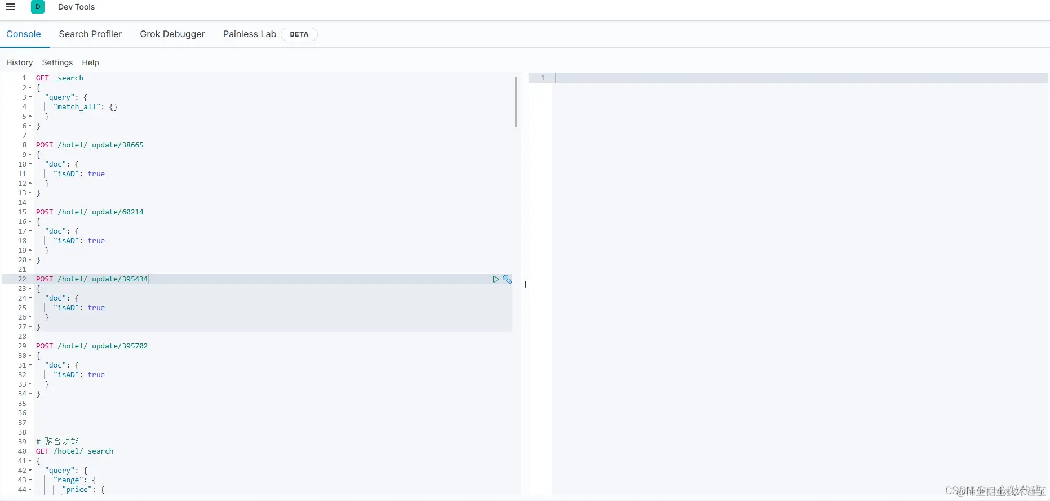Click '"isAD": true' on line 32
Screen dimensions: 1050x501
(x=79, y=375)
